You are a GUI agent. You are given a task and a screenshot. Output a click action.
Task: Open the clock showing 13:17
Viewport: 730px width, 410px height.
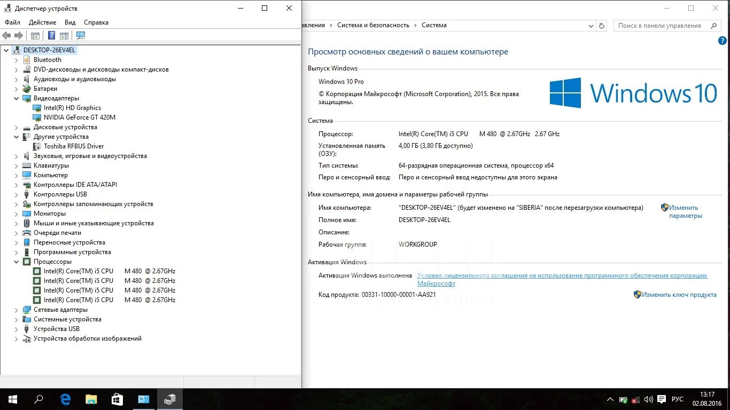pos(707,395)
